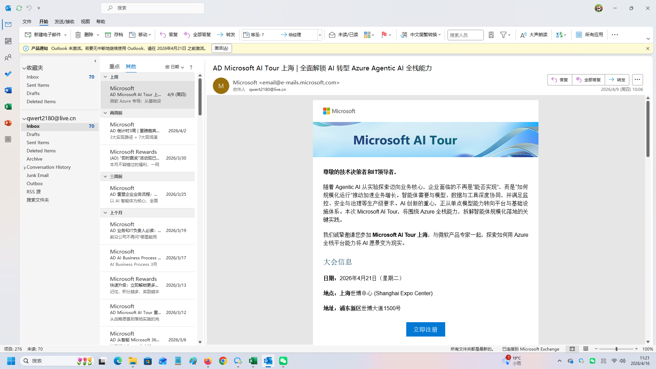Click the Categorize color squares icon

point(367,35)
